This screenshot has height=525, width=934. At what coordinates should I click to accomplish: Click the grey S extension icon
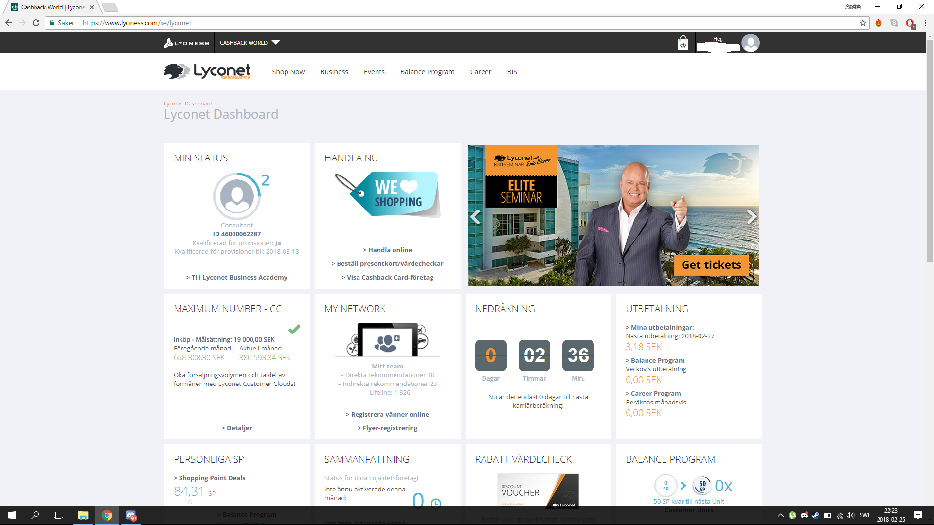tap(894, 23)
